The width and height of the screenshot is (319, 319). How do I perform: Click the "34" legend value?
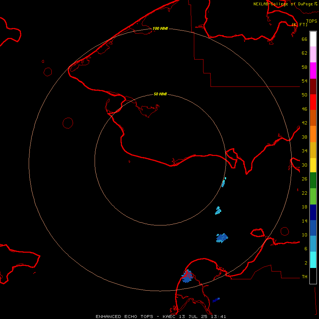coord(304,151)
